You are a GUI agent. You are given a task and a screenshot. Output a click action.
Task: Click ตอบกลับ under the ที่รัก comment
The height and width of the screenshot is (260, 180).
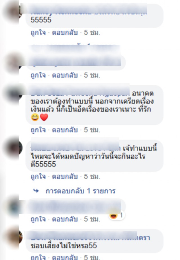click(x=65, y=130)
